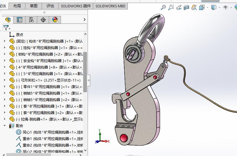
Task: Open the ConfigurationManager tab icon
Action: pyautogui.click(x=31, y=20)
